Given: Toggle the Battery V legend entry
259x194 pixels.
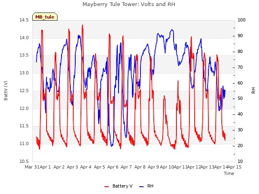Looking at the screenshot, I should coord(119,186).
